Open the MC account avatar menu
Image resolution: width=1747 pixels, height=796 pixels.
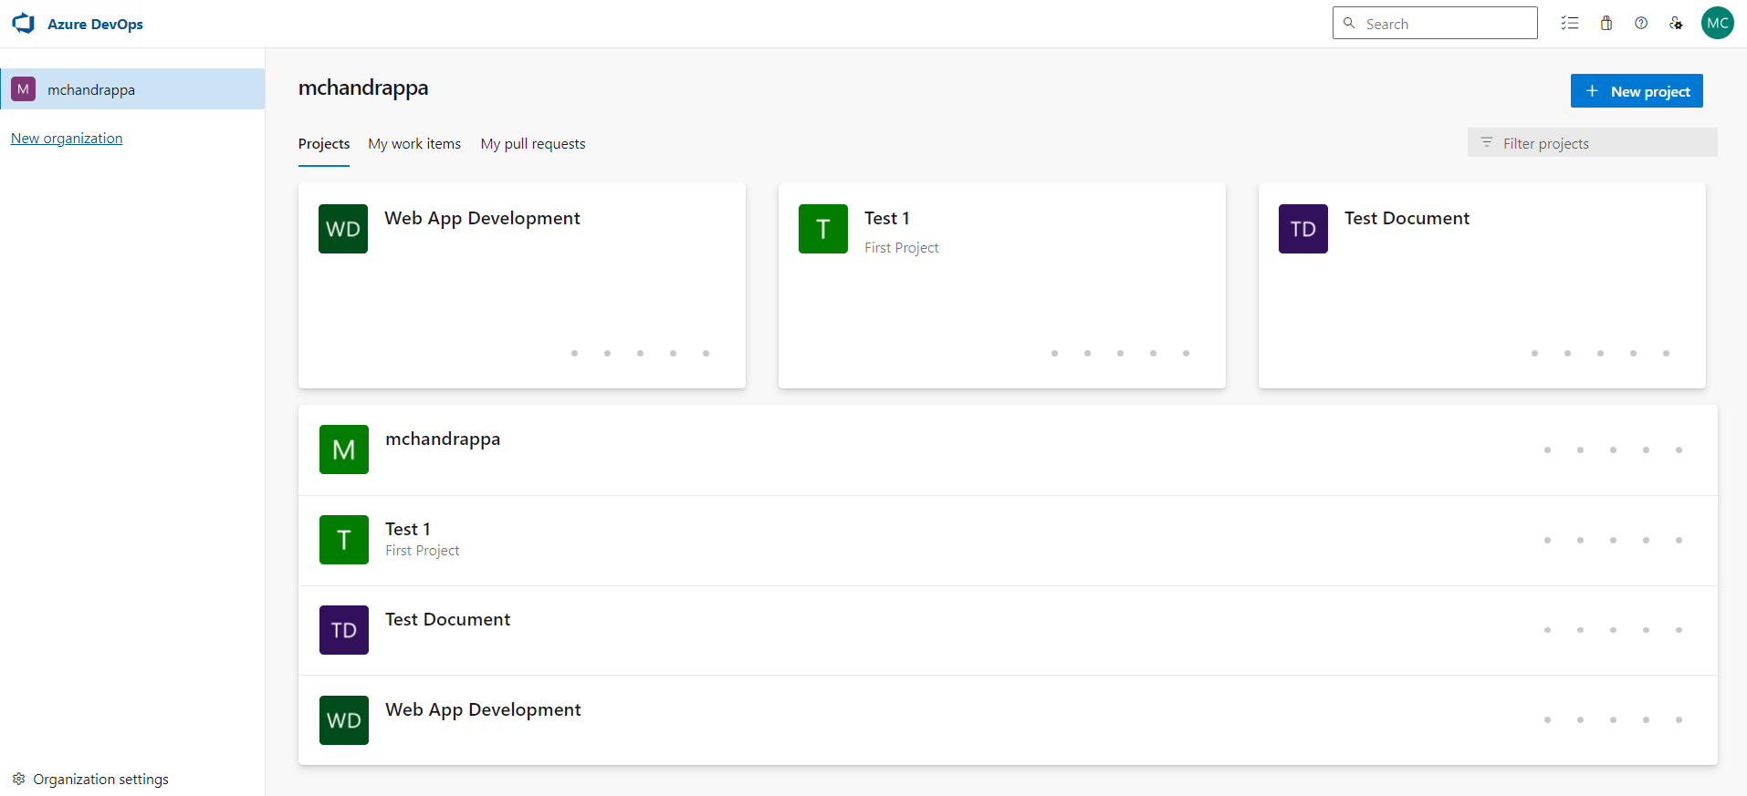coord(1718,24)
